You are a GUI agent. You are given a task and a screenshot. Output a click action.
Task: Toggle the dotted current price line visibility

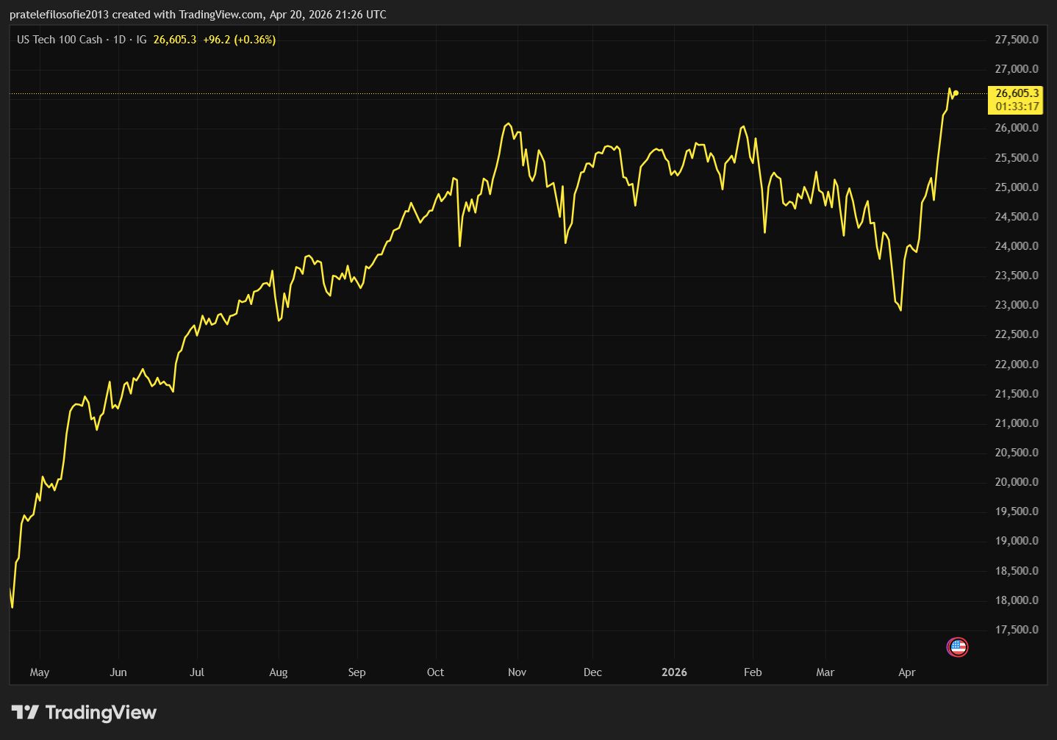click(515, 93)
